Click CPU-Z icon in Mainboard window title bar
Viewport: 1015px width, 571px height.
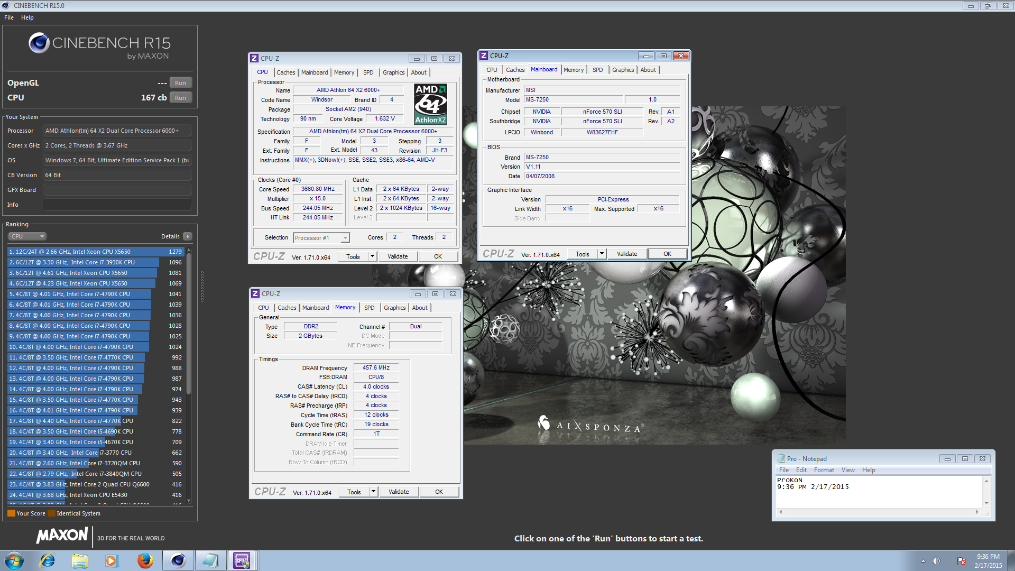pos(484,56)
